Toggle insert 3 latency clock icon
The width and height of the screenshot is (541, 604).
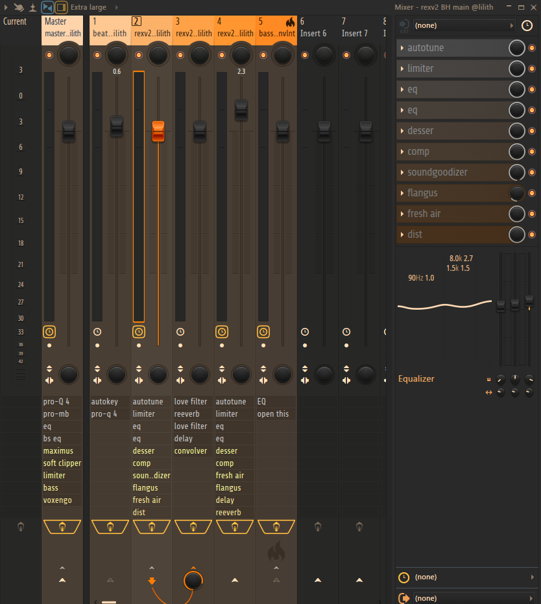point(180,332)
